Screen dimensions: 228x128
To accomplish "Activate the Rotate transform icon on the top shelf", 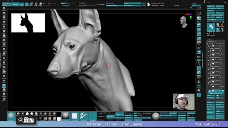I will (x=40, y=4).
